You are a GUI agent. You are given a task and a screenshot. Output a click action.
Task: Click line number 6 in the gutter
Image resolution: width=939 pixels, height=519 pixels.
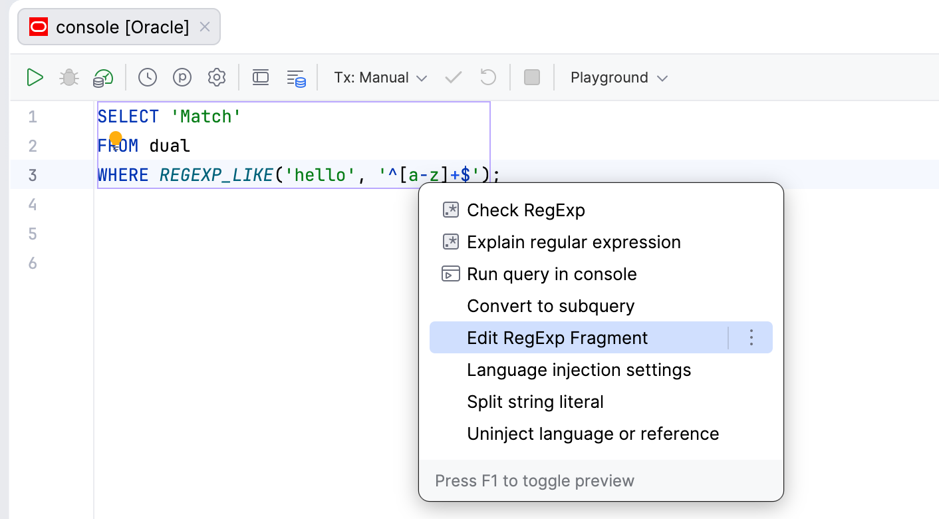pyautogui.click(x=33, y=263)
